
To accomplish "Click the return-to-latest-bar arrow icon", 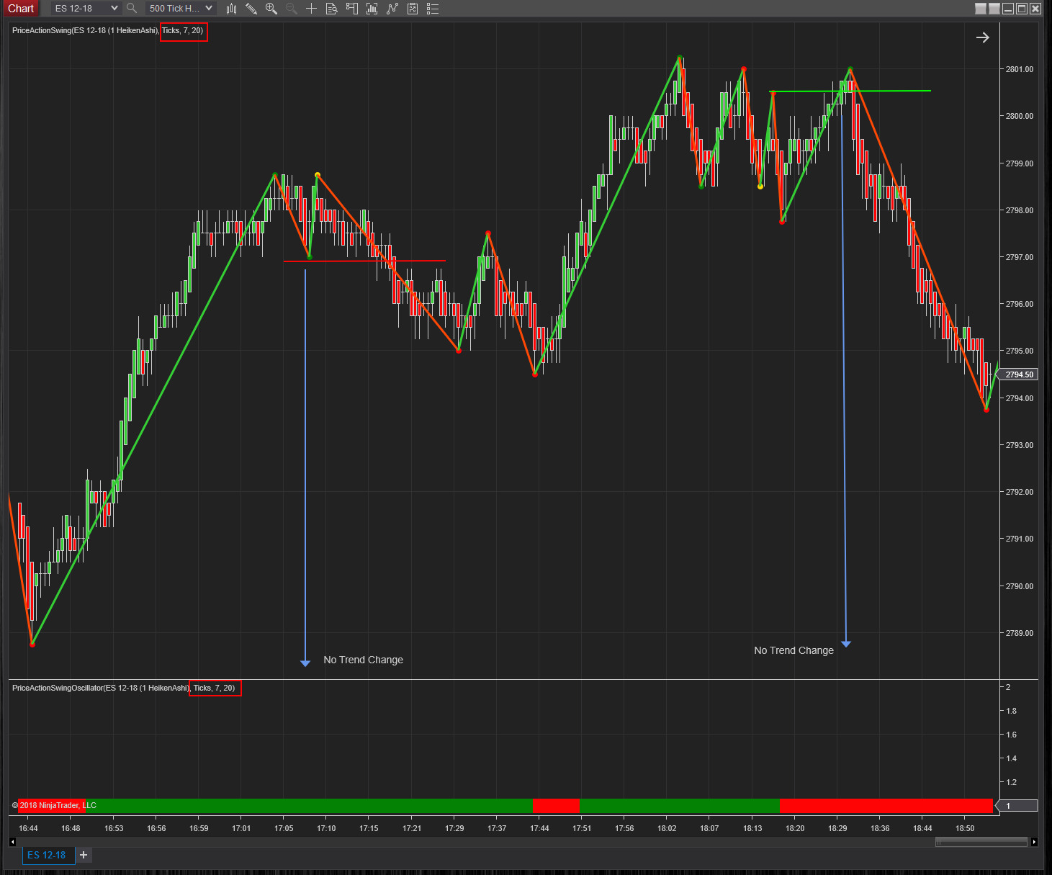I will click(x=983, y=37).
